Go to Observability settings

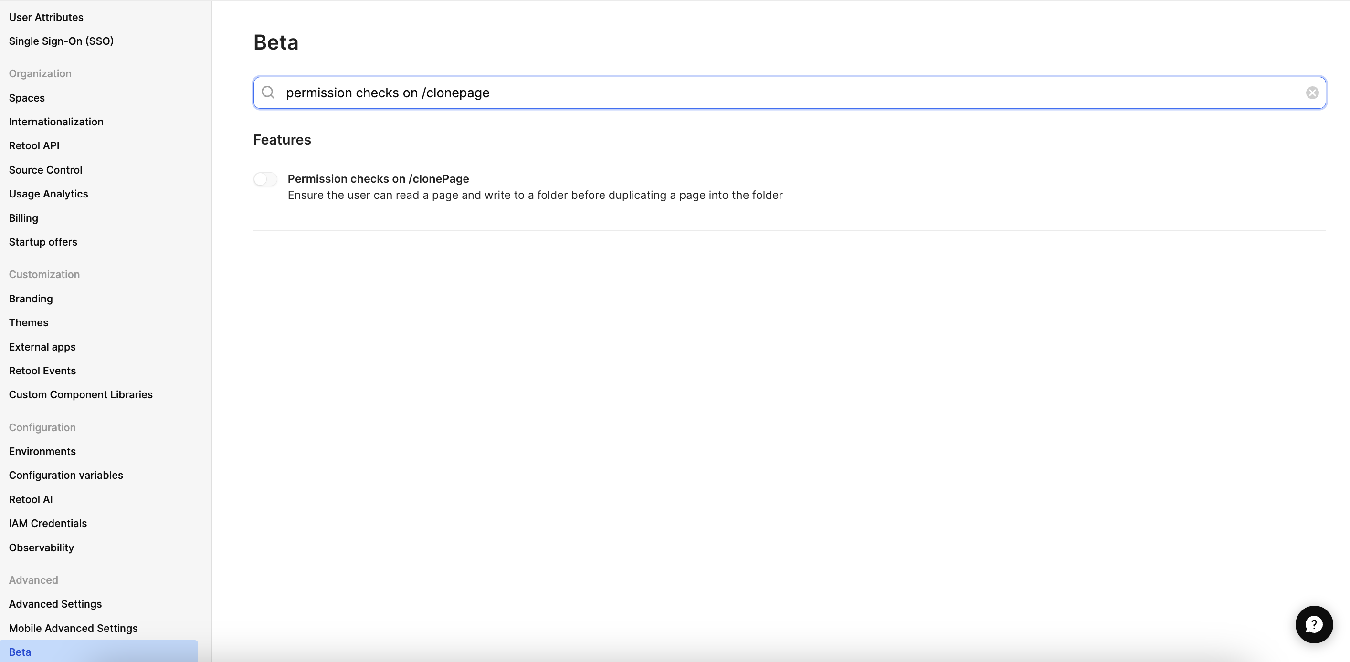coord(42,548)
